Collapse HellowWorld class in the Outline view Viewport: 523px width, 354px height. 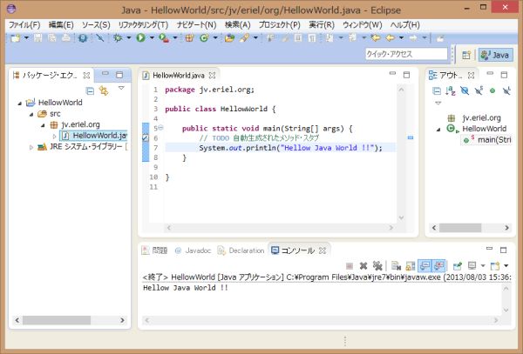438,130
